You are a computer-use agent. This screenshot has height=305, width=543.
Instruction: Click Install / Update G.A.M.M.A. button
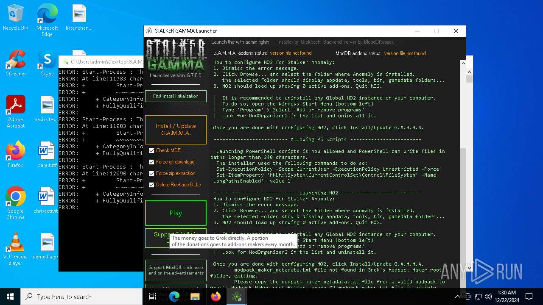point(176,130)
